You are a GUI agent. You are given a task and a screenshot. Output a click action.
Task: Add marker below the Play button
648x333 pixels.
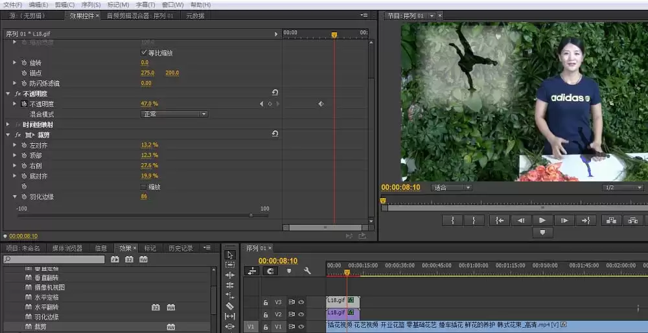point(542,233)
